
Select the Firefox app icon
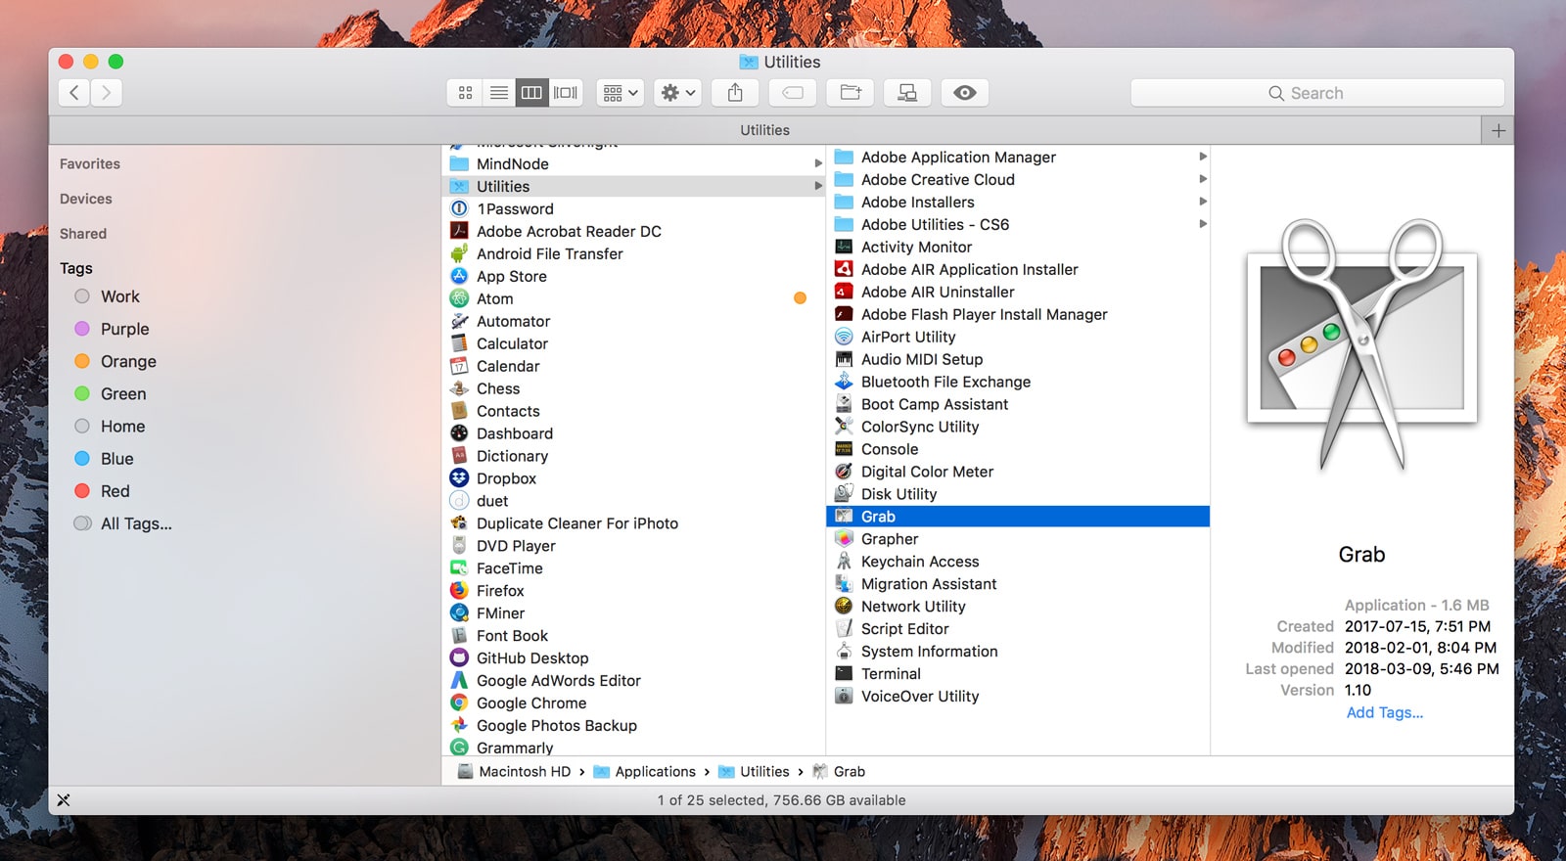459,591
